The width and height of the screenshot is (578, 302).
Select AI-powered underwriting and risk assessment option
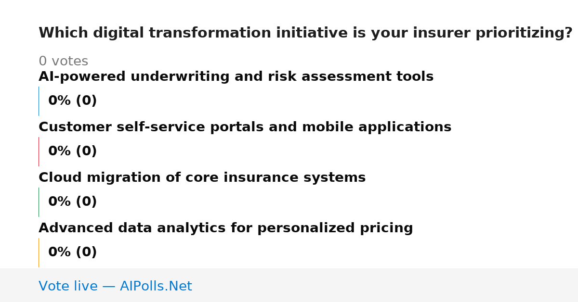tap(236, 77)
